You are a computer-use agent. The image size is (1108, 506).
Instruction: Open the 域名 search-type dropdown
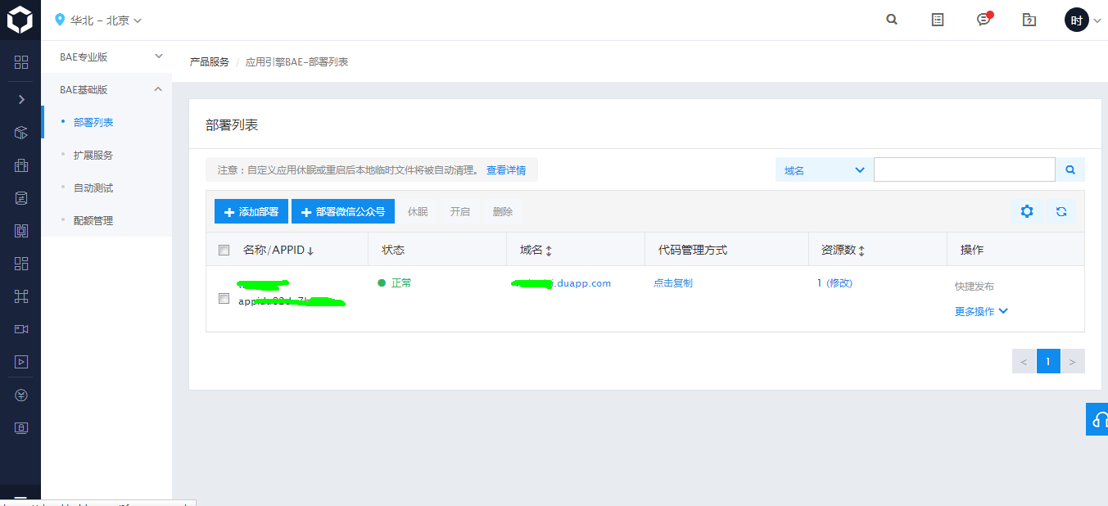pyautogui.click(x=824, y=169)
